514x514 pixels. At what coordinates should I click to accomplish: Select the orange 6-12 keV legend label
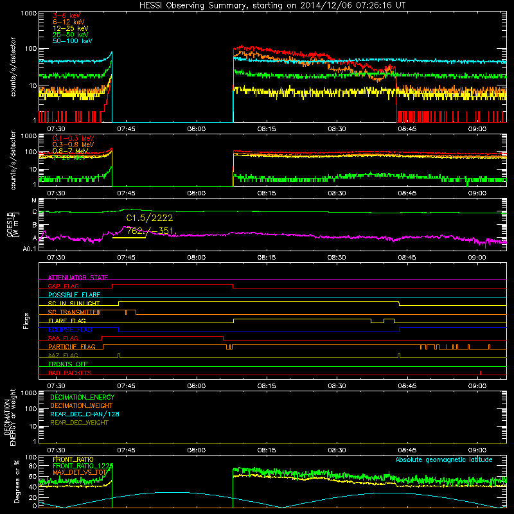[69, 22]
